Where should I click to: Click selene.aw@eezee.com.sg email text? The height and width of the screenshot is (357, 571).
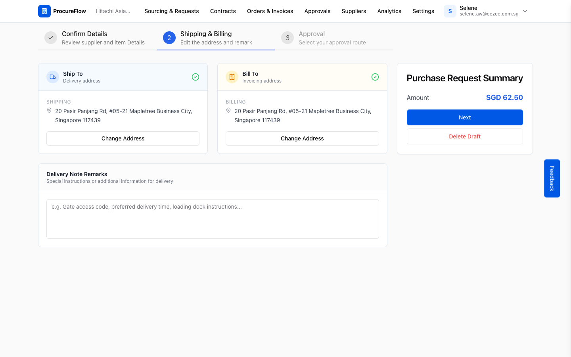(489, 14)
